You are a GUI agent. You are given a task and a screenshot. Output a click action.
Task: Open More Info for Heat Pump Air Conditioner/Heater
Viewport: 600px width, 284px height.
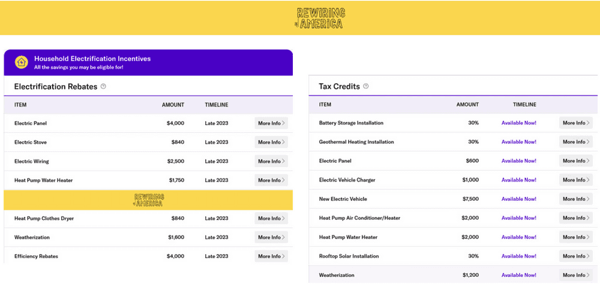tap(576, 218)
